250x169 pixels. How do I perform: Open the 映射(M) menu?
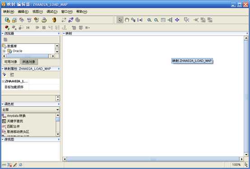click(9, 12)
